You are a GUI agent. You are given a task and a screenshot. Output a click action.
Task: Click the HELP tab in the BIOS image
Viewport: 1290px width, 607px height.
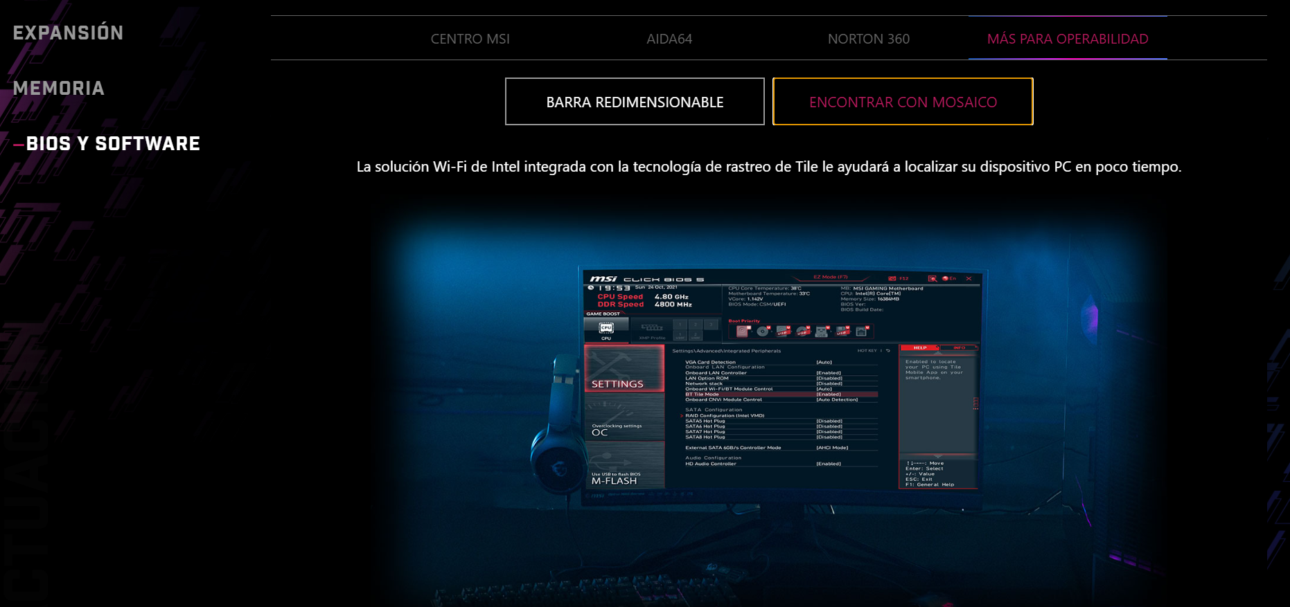coord(920,347)
